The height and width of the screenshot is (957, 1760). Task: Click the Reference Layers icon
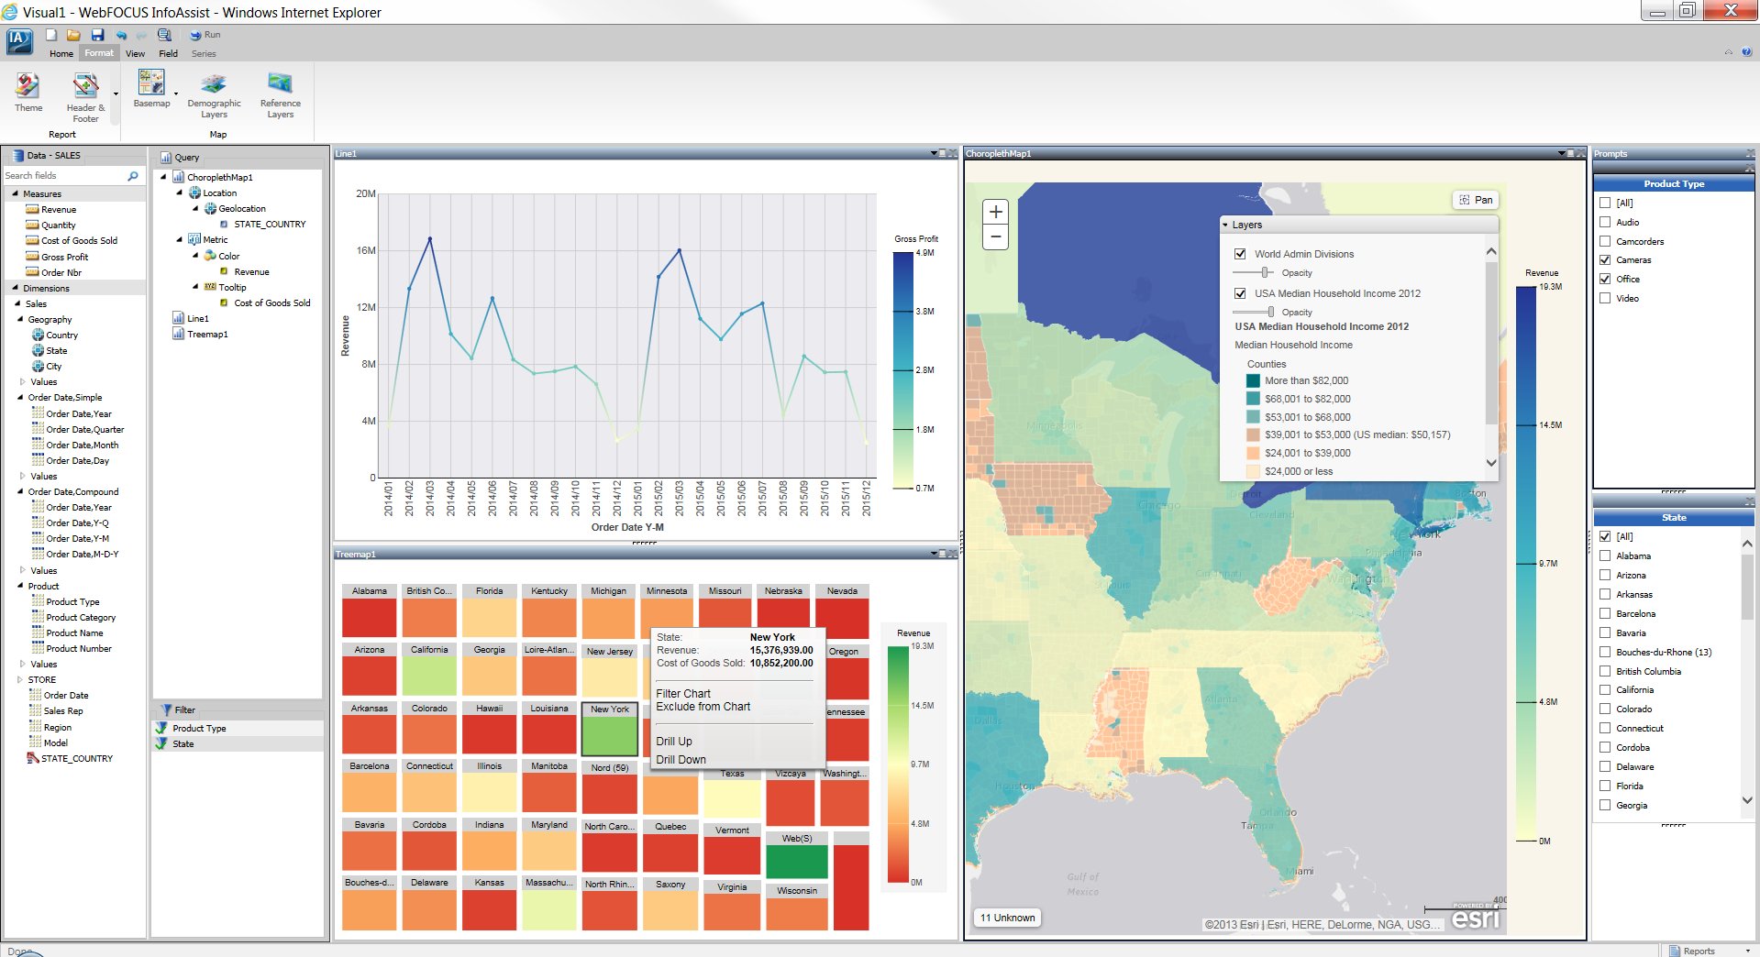(280, 84)
